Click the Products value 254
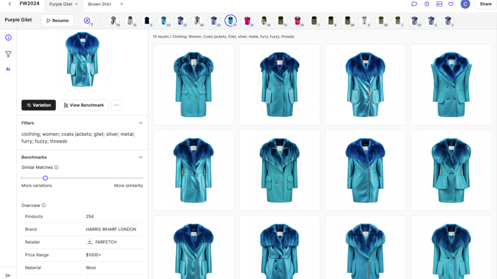497x279 pixels. coord(89,217)
